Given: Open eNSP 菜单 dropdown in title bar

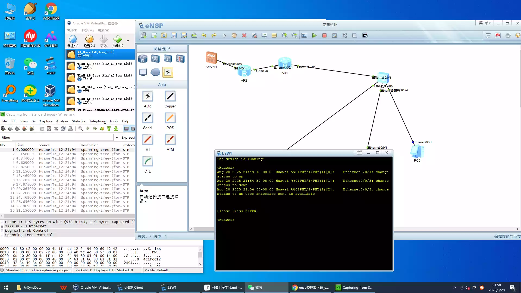Looking at the screenshot, I should pos(485,23).
